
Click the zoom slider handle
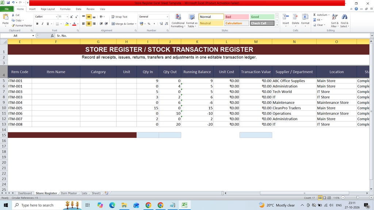coord(358,198)
